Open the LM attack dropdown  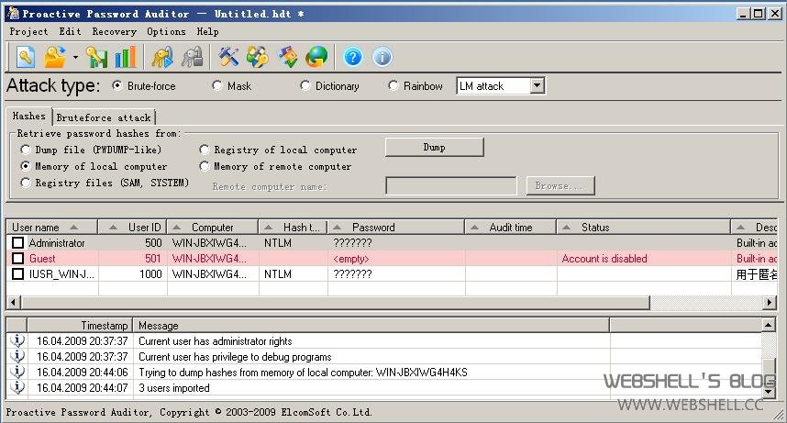(x=537, y=86)
